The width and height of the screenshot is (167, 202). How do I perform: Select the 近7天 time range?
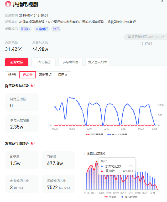tap(12, 75)
